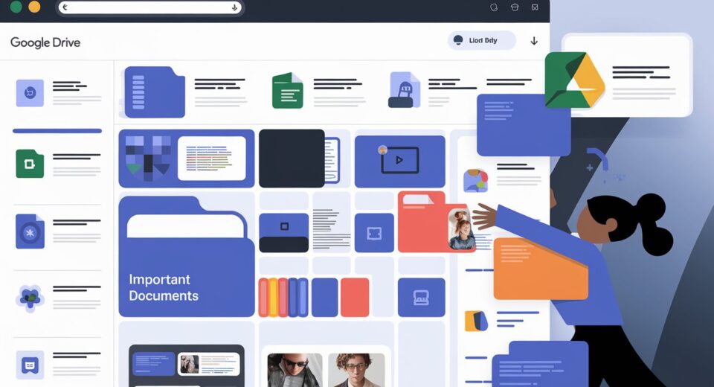714x387 pixels.
Task: Click the sidebar blue progress bar
Action: pos(57,131)
